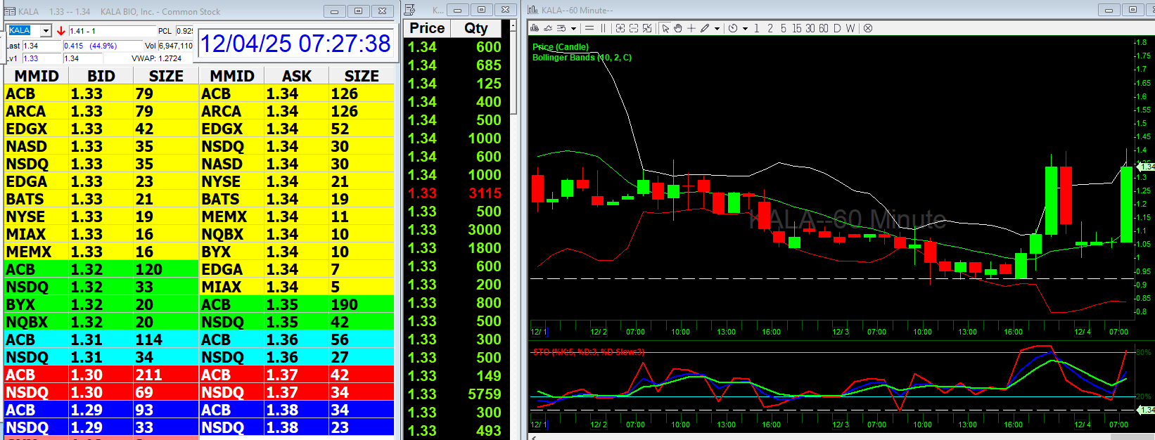Click the ASK column header
1155x440 pixels.
click(x=296, y=76)
